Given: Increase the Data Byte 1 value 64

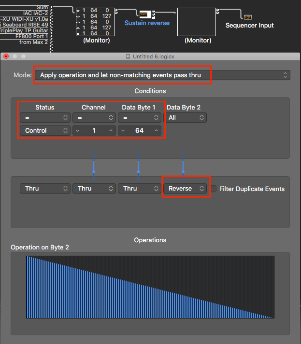Looking at the screenshot, I should click(x=156, y=130).
